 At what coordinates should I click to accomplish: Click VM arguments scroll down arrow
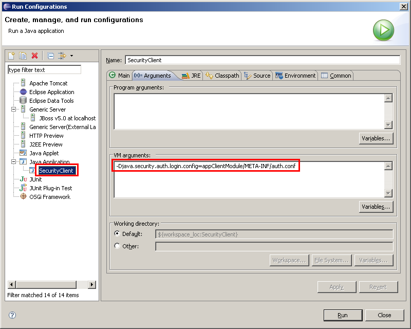[x=388, y=193]
